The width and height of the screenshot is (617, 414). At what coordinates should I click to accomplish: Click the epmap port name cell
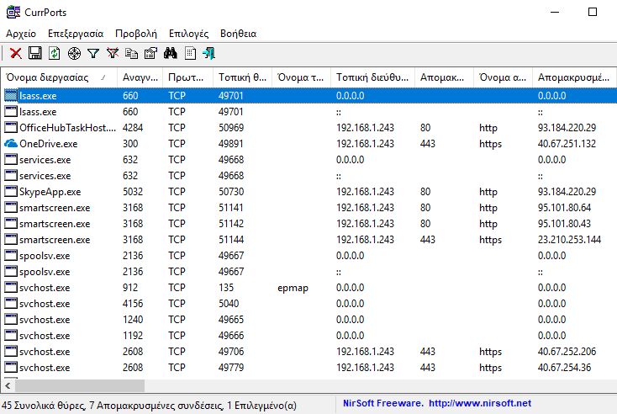pyautogui.click(x=293, y=288)
